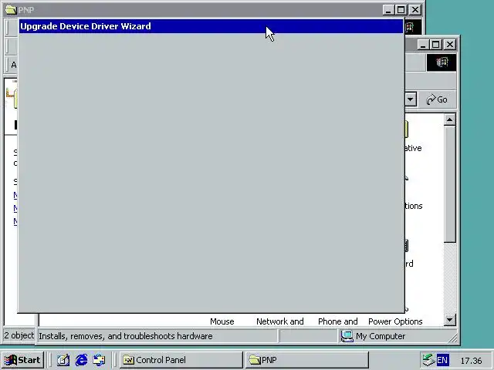Click the 2 object status bar text
This screenshot has width=494, height=370.
tap(19, 335)
